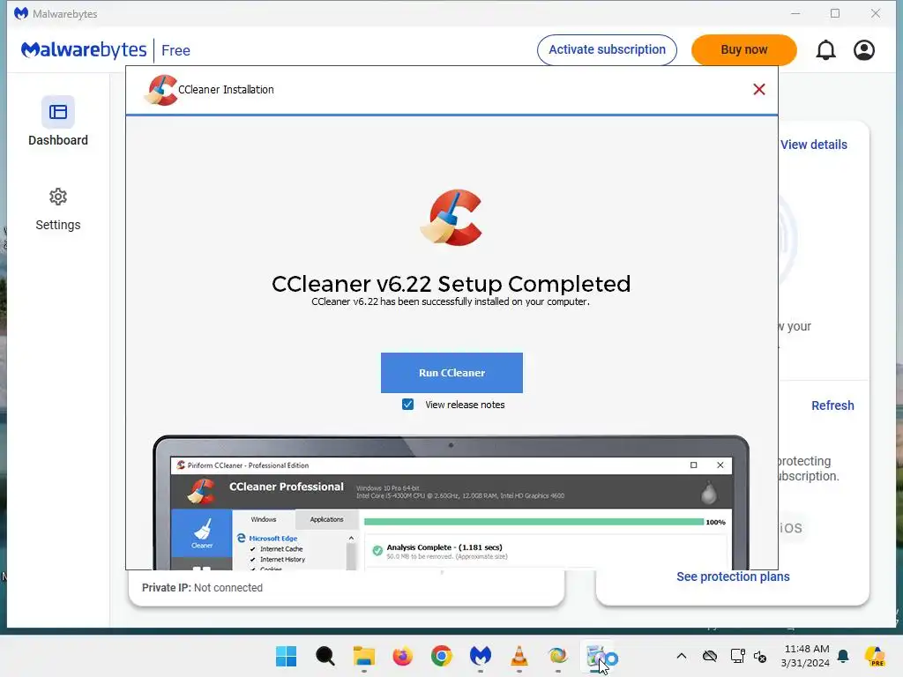Viewport: 903px width, 677px height.
Task: Run CCleaner from the setup completed screen
Action: click(451, 373)
